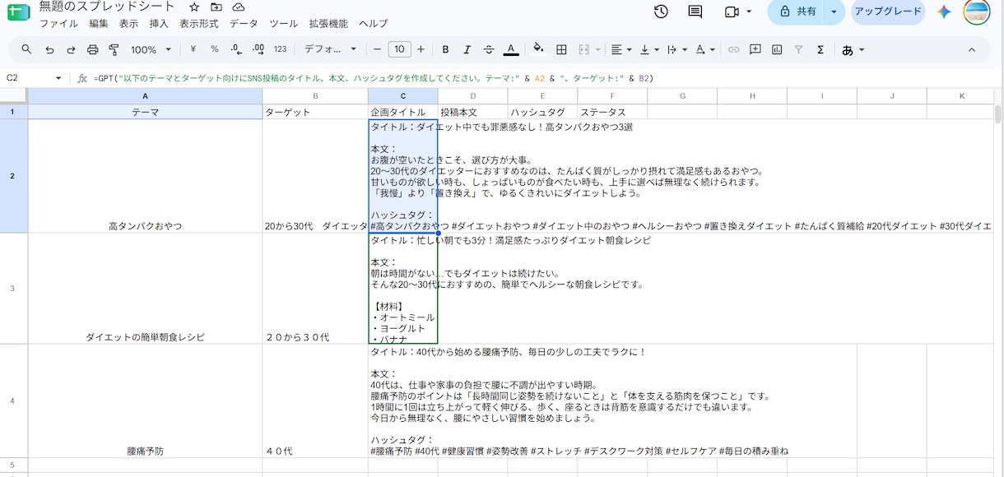This screenshot has height=477, width=1004.
Task: Insert a comment from toolbar
Action: [x=755, y=49]
